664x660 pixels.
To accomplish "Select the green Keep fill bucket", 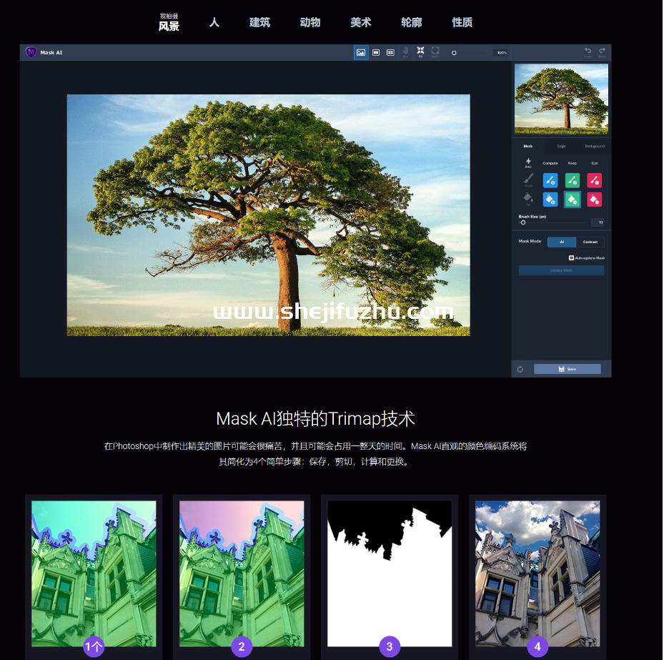I will 572,199.
